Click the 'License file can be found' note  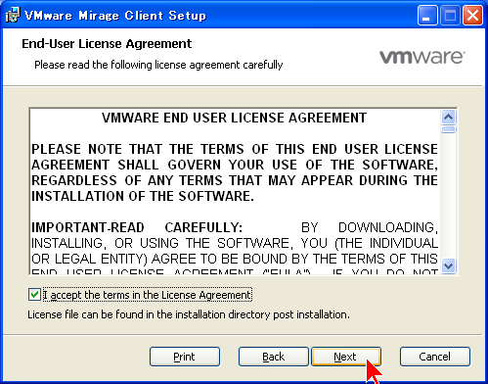tap(189, 314)
